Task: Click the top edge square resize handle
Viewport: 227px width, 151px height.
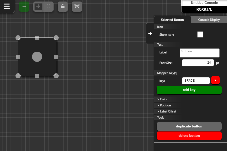Action: [x=37, y=38]
